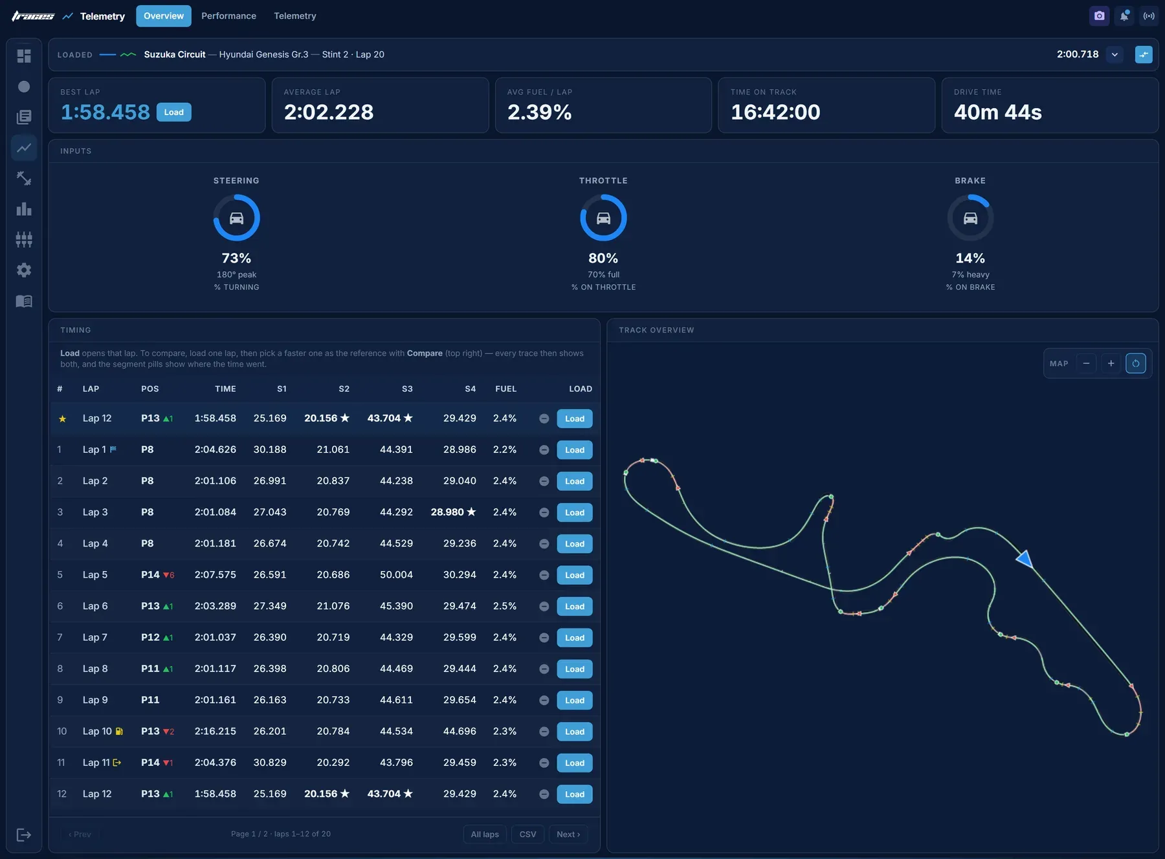This screenshot has width=1165, height=859.
Task: Open the bar chart statistics sidebar icon
Action: point(24,209)
